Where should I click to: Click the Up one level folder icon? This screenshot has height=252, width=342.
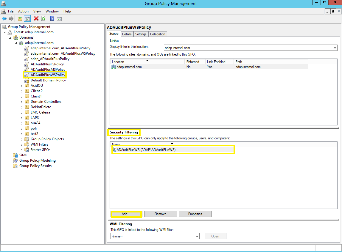[20, 19]
